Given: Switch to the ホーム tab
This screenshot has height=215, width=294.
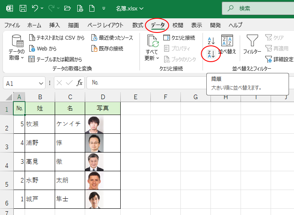Looking at the screenshot, I should coord(34,25).
